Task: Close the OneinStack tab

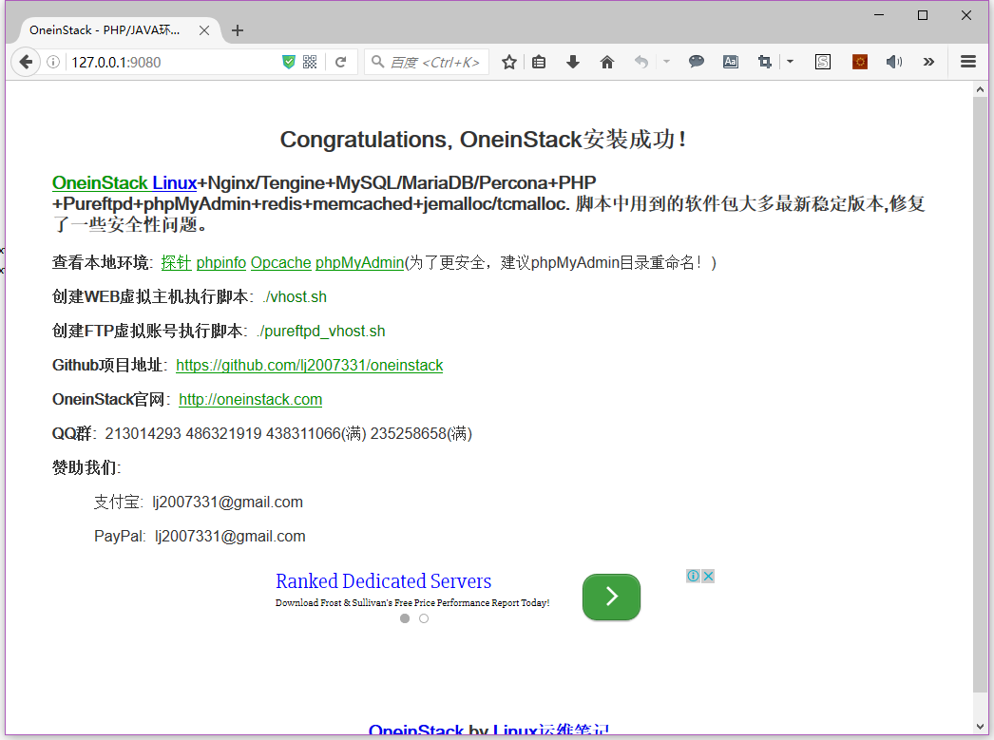Action: pos(204,30)
